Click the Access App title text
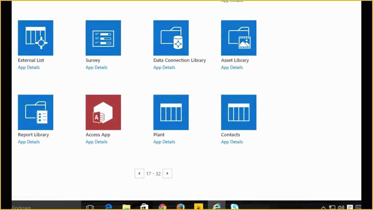The height and width of the screenshot is (210, 373). (98, 135)
